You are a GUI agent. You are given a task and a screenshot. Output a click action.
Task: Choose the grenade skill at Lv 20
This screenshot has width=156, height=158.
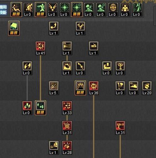click(x=147, y=88)
